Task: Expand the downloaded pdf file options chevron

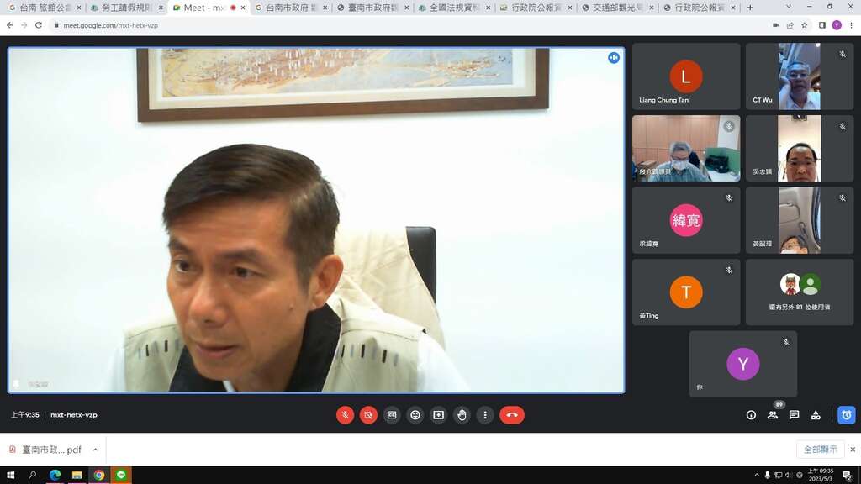Action: tap(96, 450)
